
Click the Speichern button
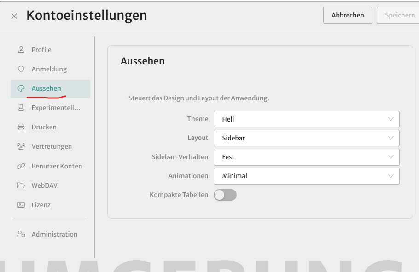click(399, 16)
